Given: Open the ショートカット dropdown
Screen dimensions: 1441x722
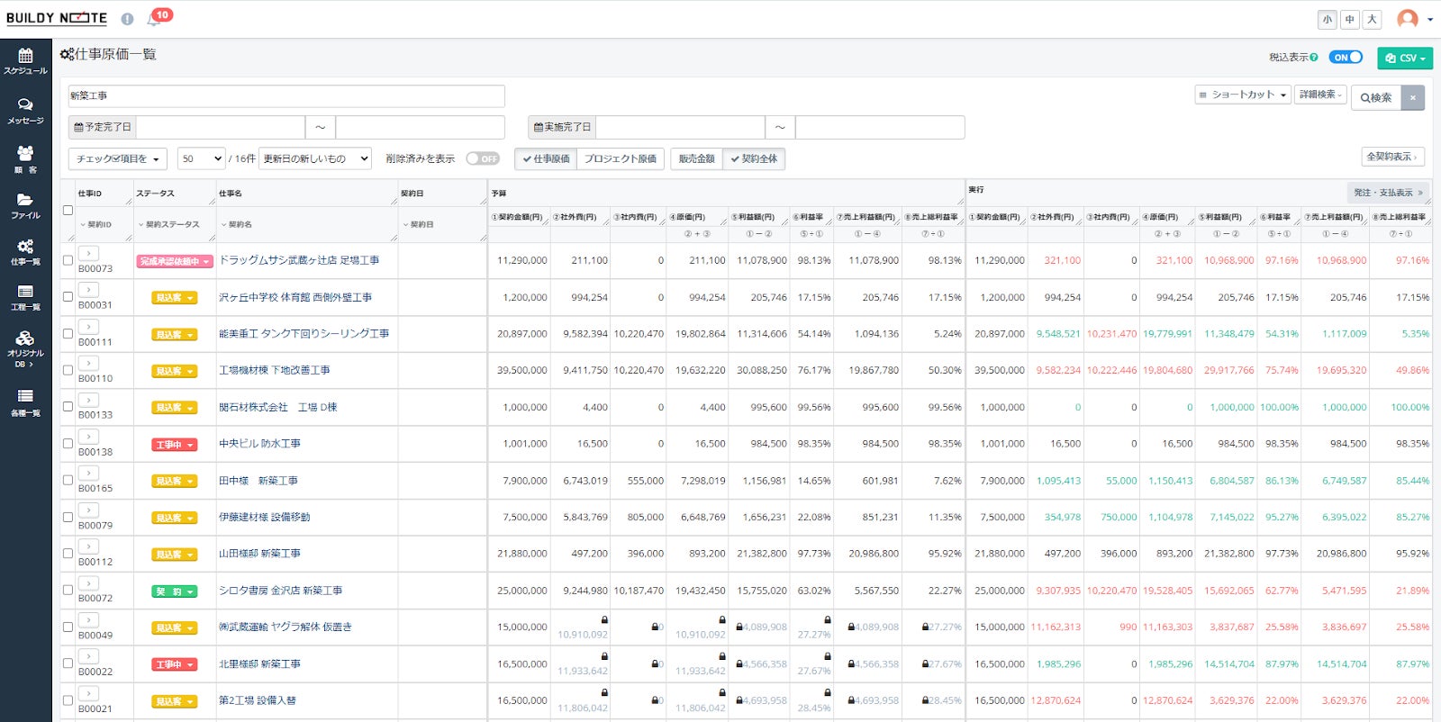Looking at the screenshot, I should (x=1243, y=95).
